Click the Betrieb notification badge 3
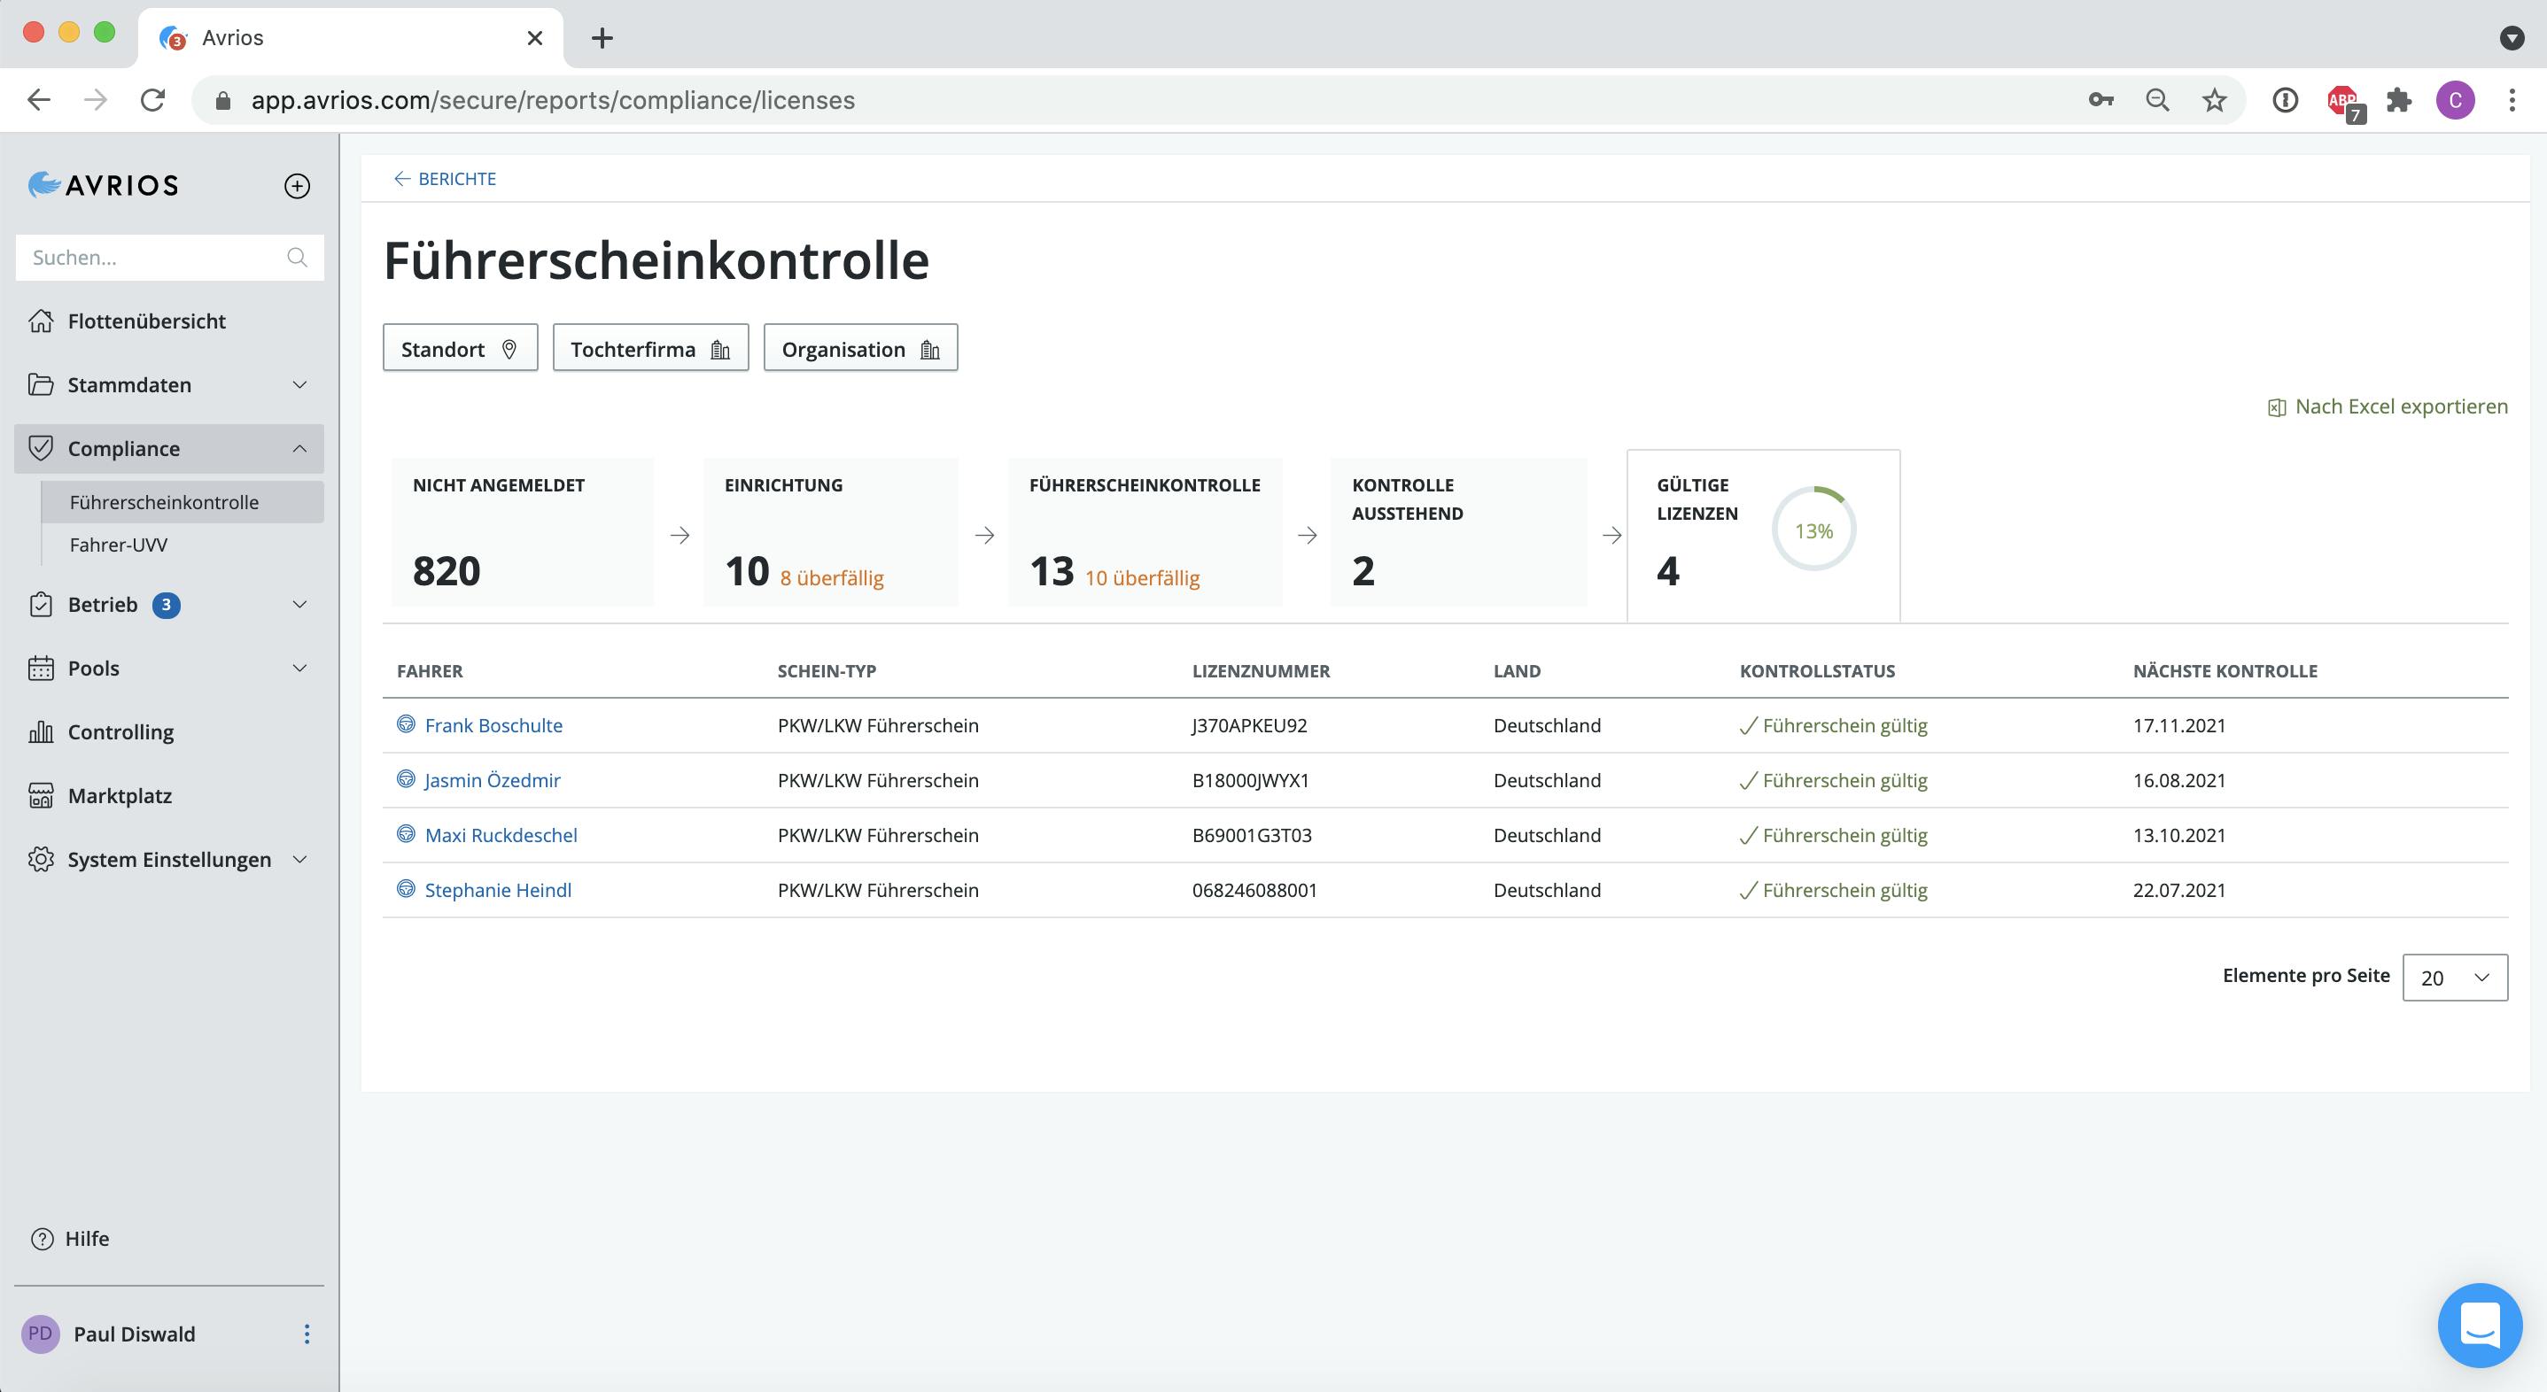Screen dimensions: 2547x1392 click(167, 605)
